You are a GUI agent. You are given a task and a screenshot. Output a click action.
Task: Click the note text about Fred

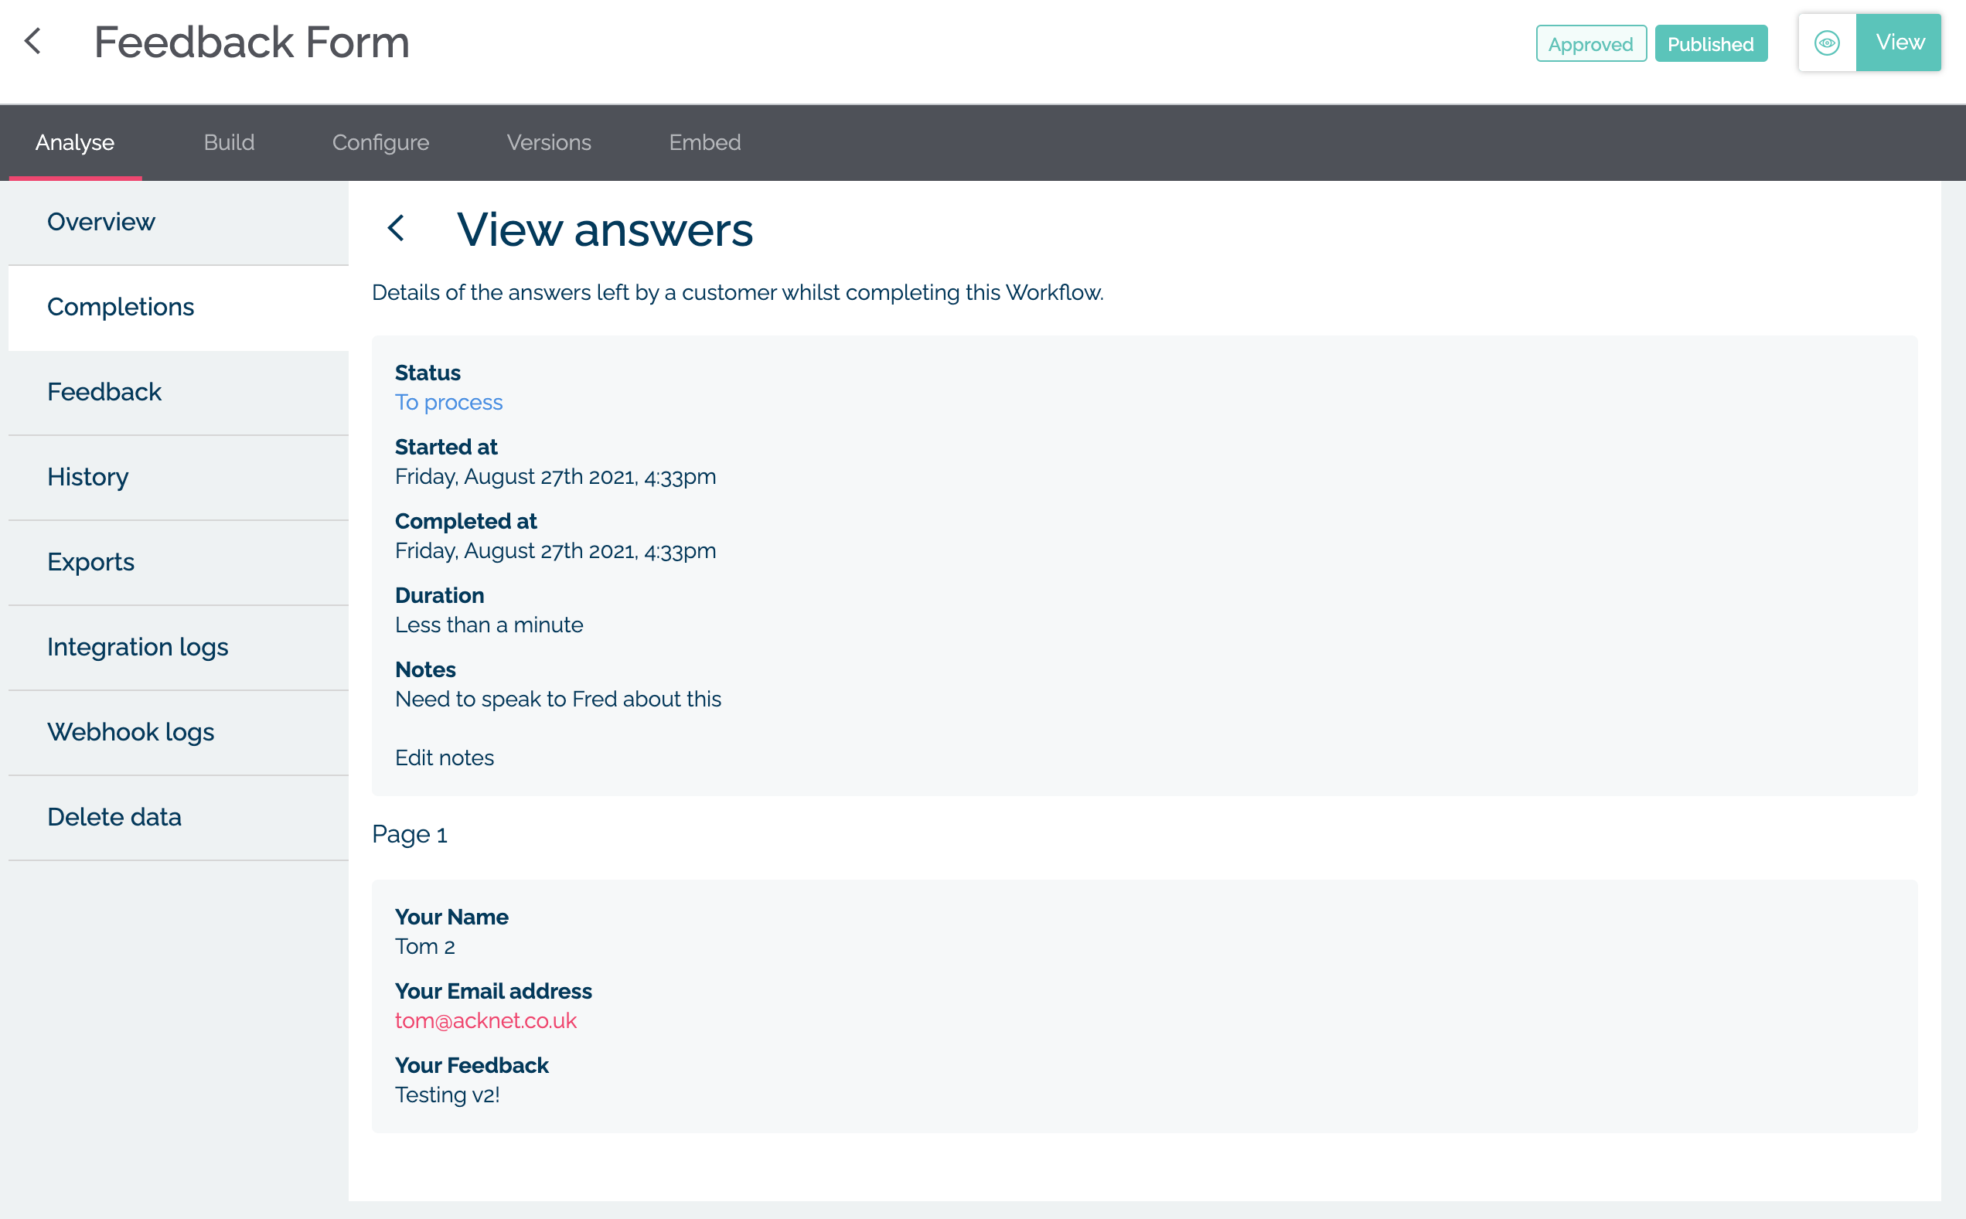tap(558, 699)
